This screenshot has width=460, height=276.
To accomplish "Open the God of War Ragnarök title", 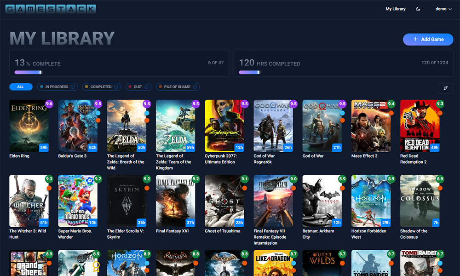I will click(264, 159).
